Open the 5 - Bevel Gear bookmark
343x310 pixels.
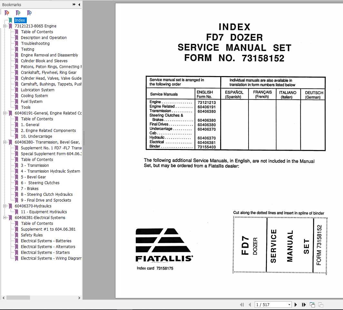pyautogui.click(x=33, y=177)
